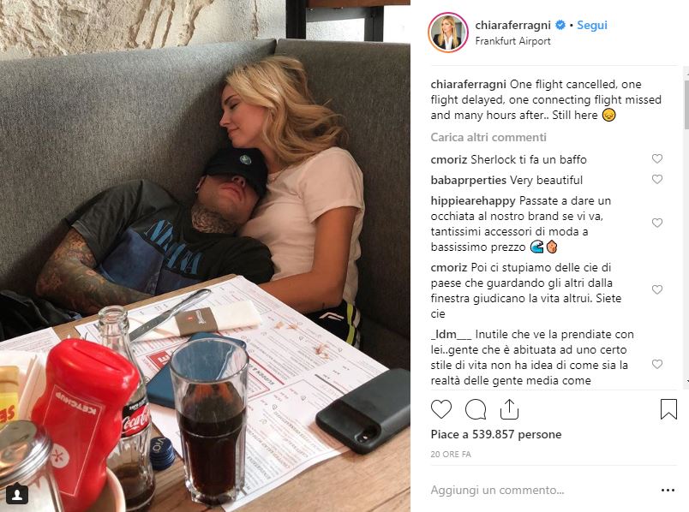689x512 pixels.
Task: Click the tagged people icon on photo
Action: (x=17, y=494)
